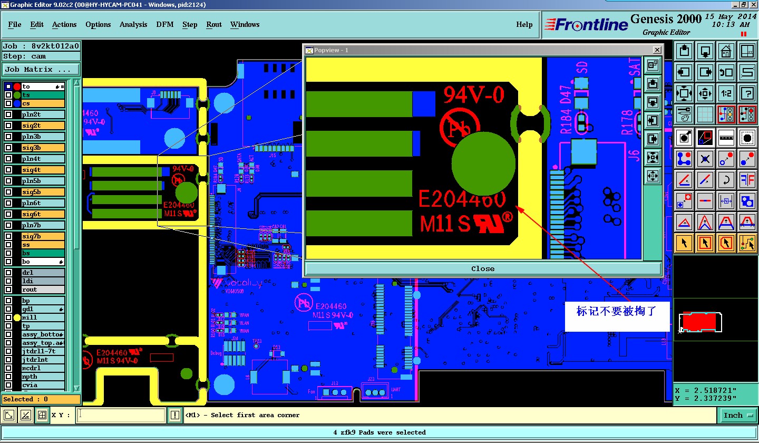Click the yellow circle swatch of mill layer
This screenshot has height=443, width=759.
click(x=17, y=317)
